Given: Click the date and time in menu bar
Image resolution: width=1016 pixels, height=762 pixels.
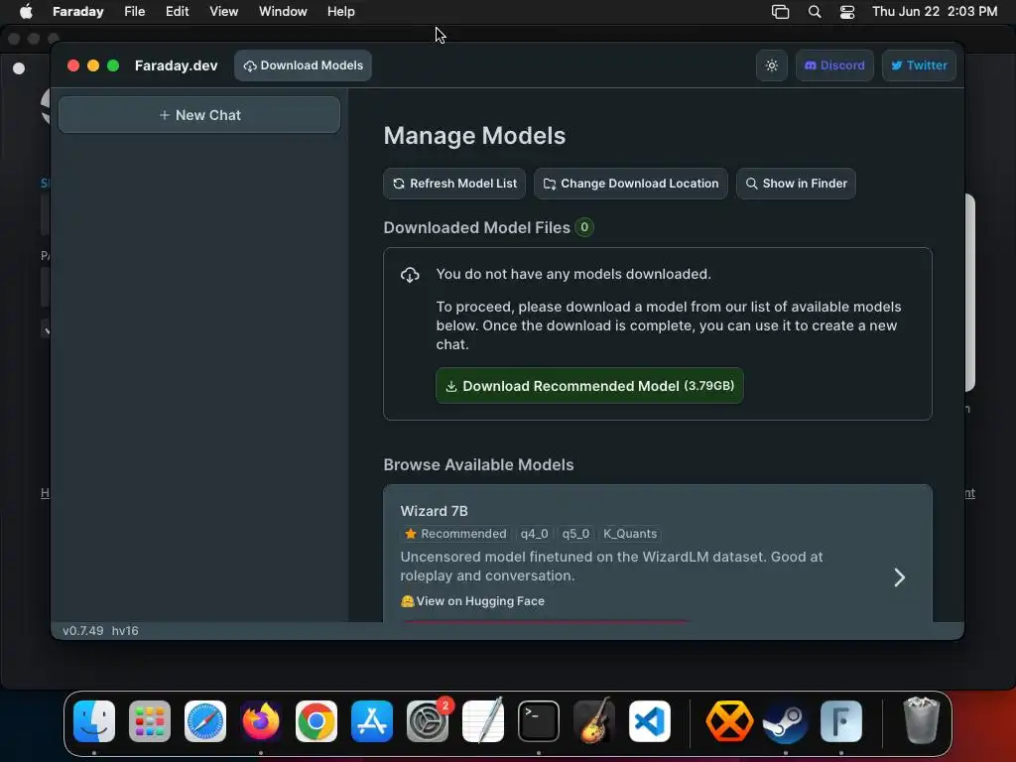Looking at the screenshot, I should point(935,12).
